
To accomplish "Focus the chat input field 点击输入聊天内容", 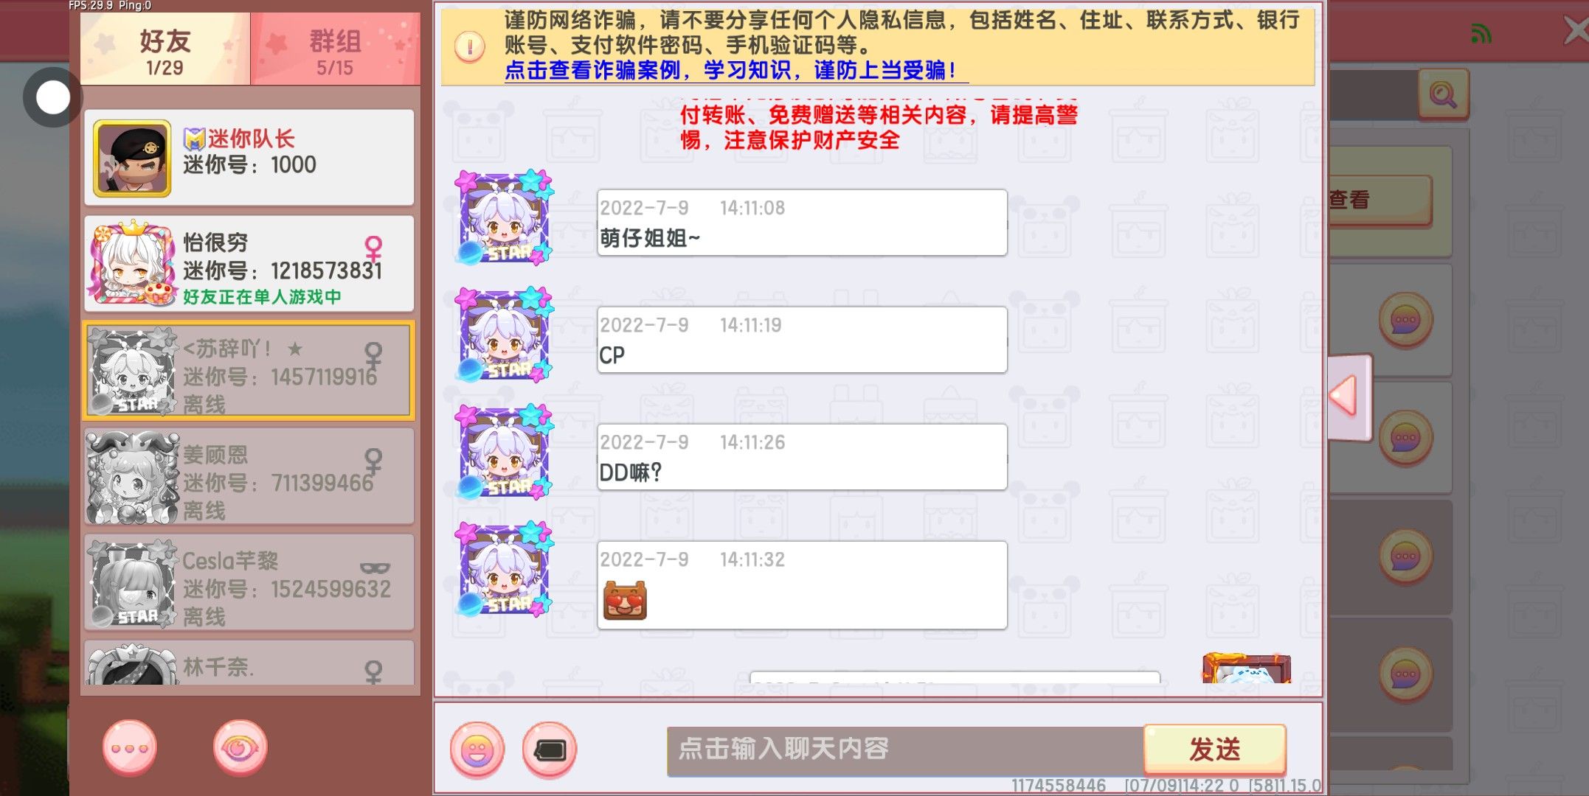I will (905, 750).
